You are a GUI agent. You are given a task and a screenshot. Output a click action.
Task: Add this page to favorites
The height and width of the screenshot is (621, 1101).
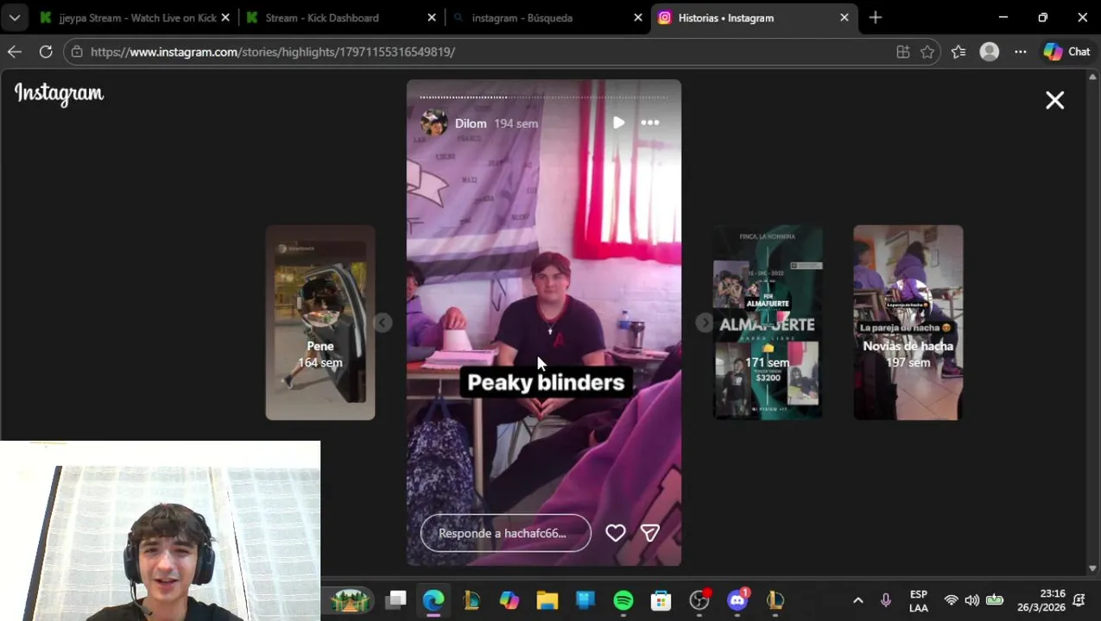click(927, 52)
